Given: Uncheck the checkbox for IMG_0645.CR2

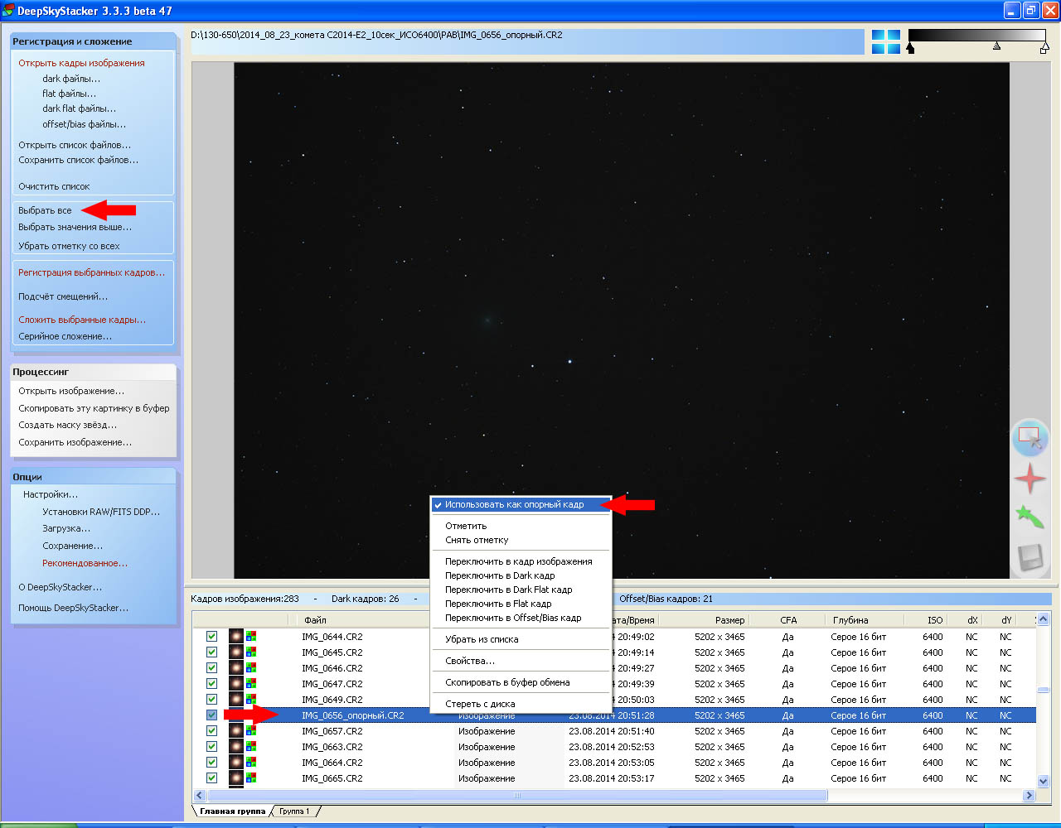Looking at the screenshot, I should tap(211, 652).
